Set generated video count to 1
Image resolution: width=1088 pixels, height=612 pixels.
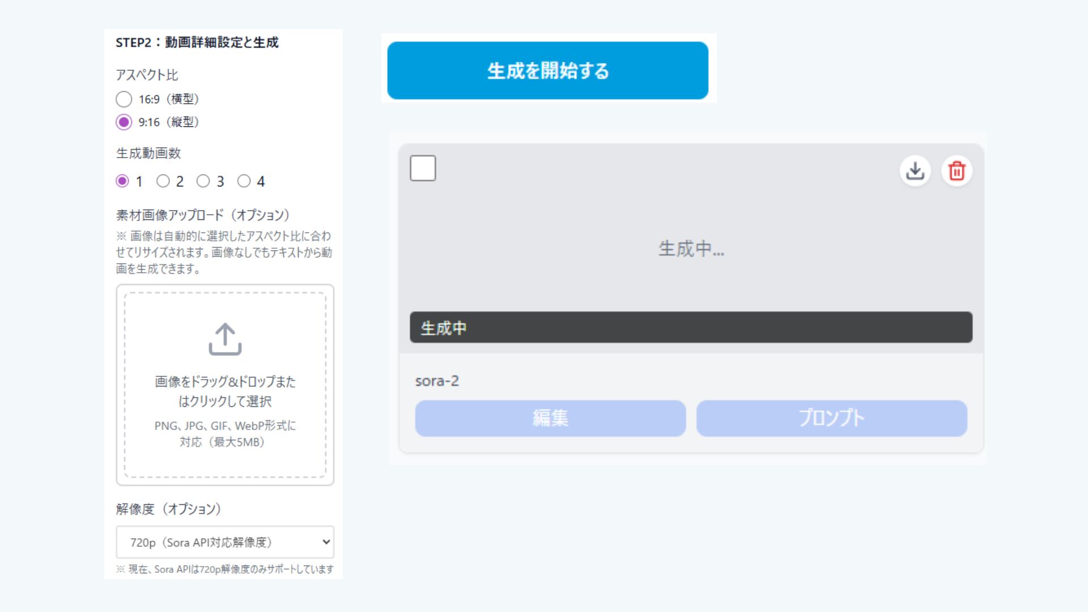(x=122, y=181)
